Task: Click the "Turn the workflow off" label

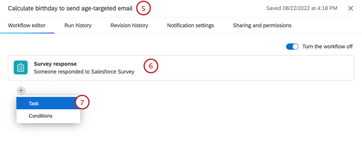Action: (x=328, y=46)
